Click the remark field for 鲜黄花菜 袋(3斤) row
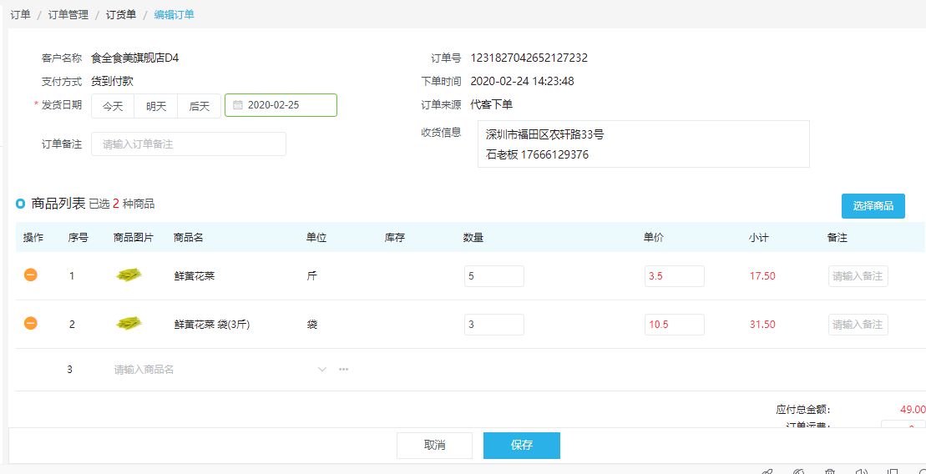926x474 pixels. 858,325
